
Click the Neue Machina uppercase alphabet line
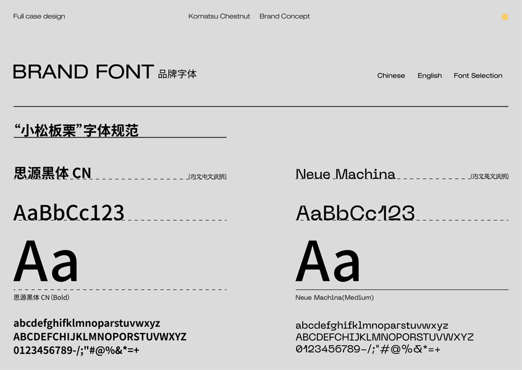(384, 337)
